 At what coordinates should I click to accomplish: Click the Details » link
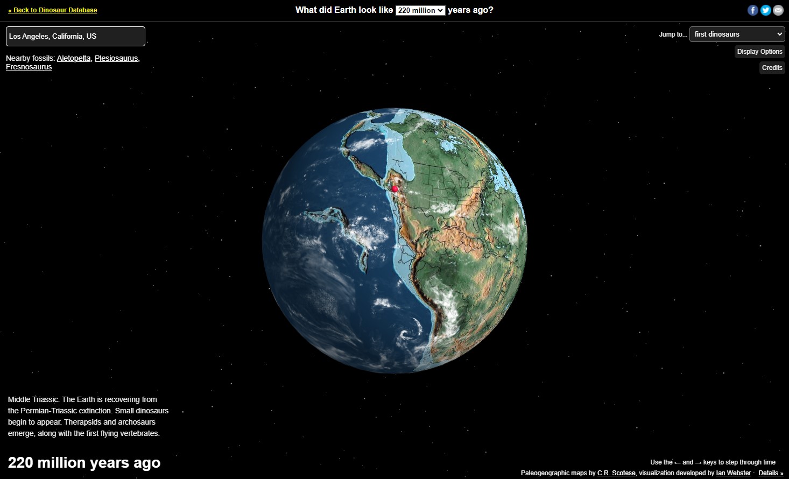coord(771,473)
